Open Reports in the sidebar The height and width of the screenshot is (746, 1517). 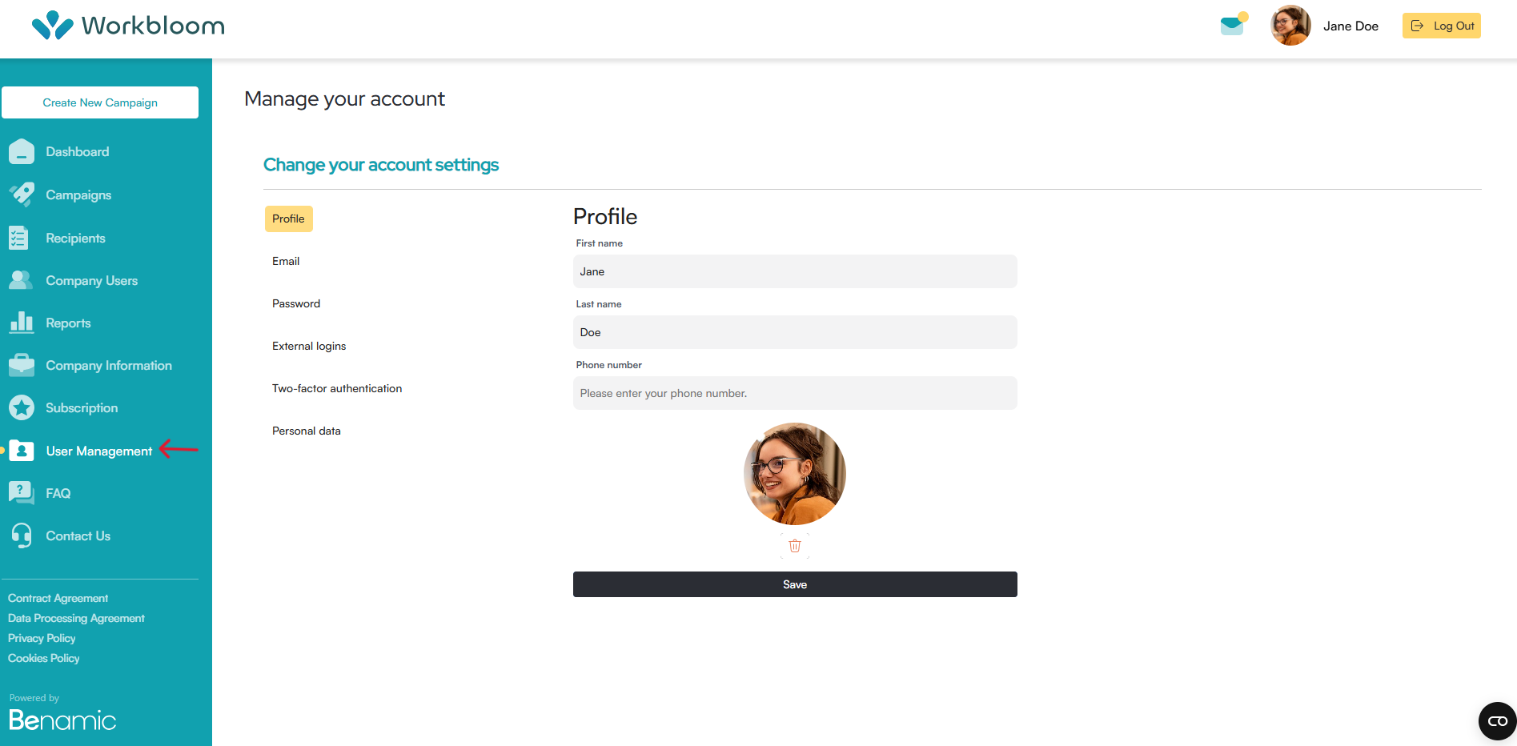tap(68, 323)
